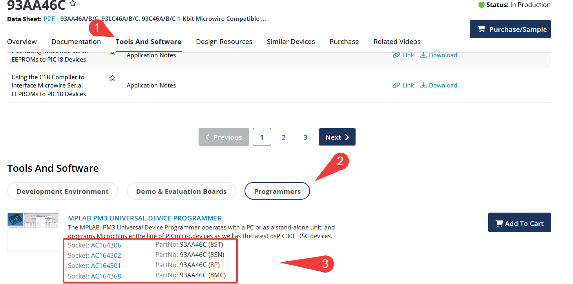Open Link for C18 Compiler application note
Screen dimensions: 573x284
(403, 85)
